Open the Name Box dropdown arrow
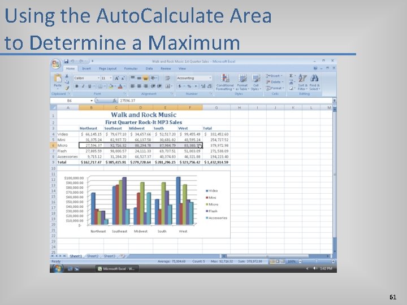 pos(92,101)
